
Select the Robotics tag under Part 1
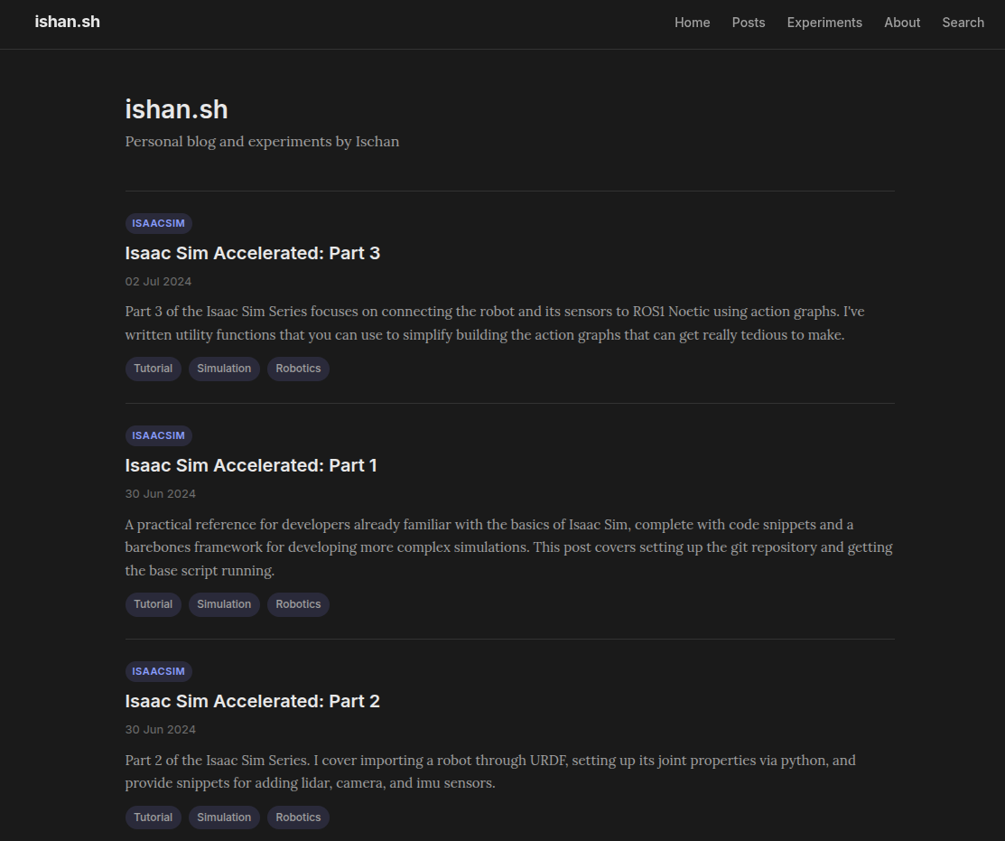coord(298,604)
